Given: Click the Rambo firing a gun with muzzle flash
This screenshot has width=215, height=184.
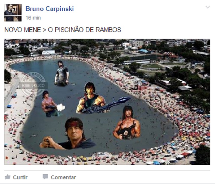Looking at the screenshot, I should pyautogui.click(x=51, y=104).
